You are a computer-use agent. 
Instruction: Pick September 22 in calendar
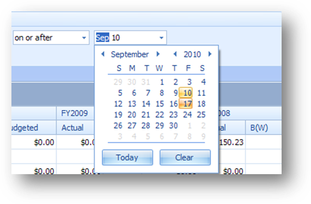tap(160, 114)
